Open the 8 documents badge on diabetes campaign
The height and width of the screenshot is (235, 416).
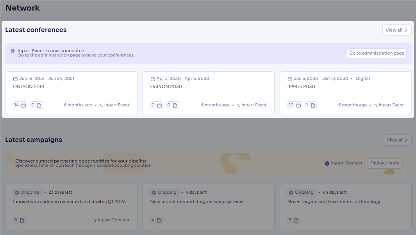pos(20,220)
